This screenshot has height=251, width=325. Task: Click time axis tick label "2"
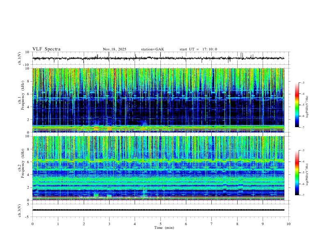coord(84,224)
